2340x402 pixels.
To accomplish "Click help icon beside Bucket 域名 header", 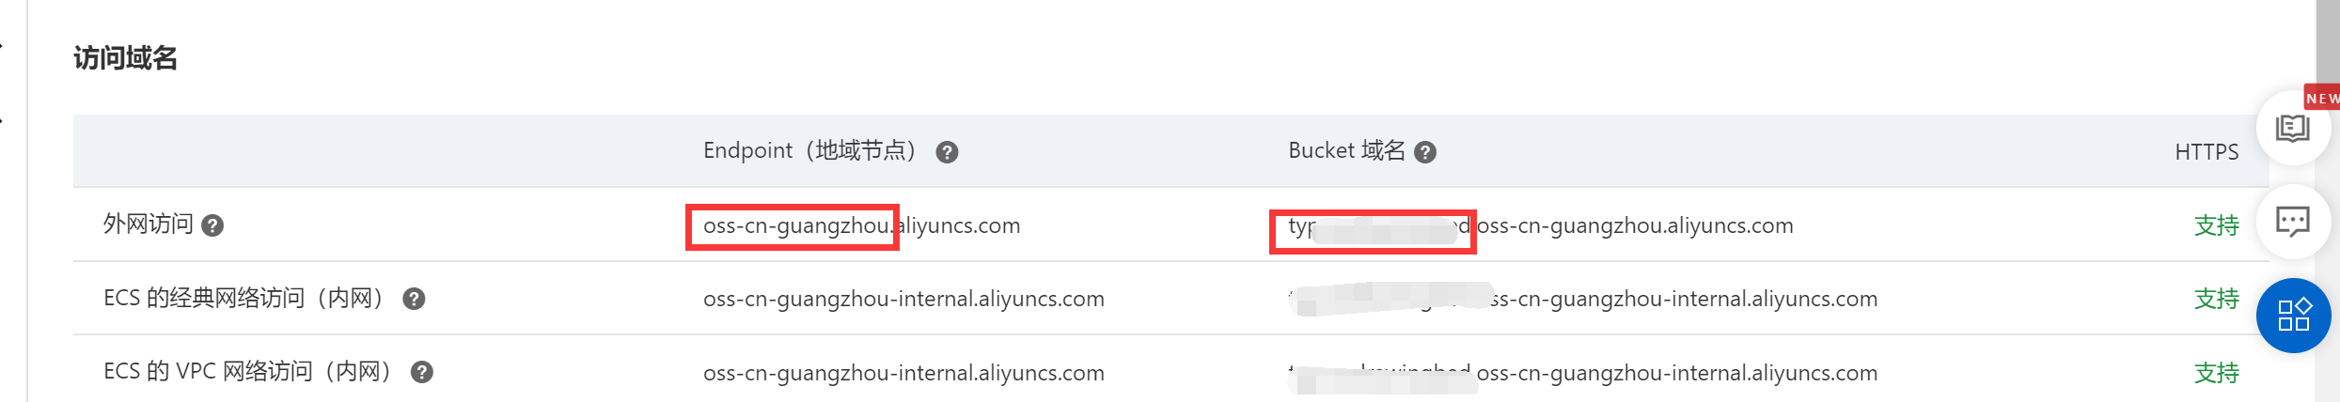I will tap(1425, 152).
